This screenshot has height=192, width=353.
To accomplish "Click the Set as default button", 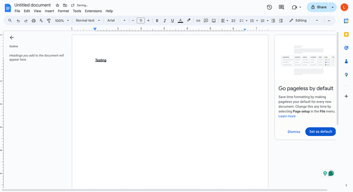I will (320, 132).
